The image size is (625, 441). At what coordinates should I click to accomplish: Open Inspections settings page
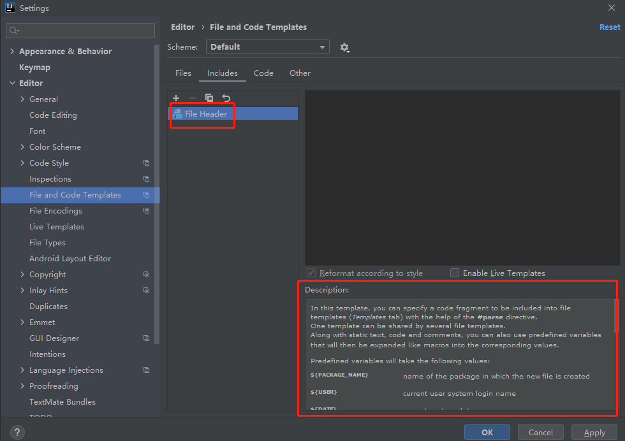pyautogui.click(x=50, y=179)
